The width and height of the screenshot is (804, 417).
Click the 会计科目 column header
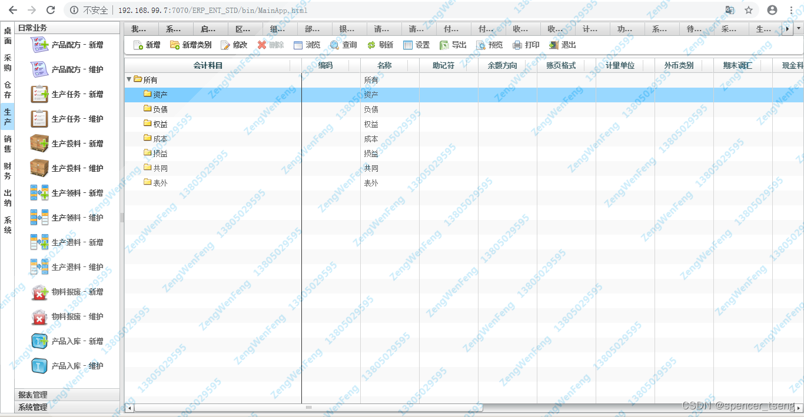tap(213, 65)
